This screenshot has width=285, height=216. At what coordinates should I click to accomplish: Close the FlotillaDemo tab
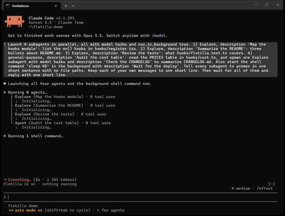coord(56,6)
